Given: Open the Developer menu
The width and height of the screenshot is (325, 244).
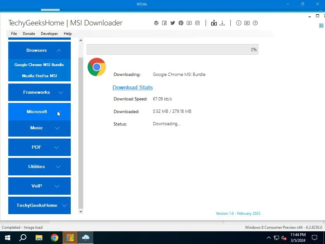Looking at the screenshot, I should tap(49, 34).
